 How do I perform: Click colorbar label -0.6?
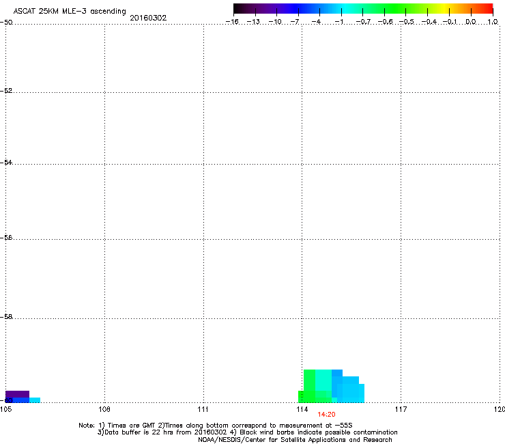point(385,22)
